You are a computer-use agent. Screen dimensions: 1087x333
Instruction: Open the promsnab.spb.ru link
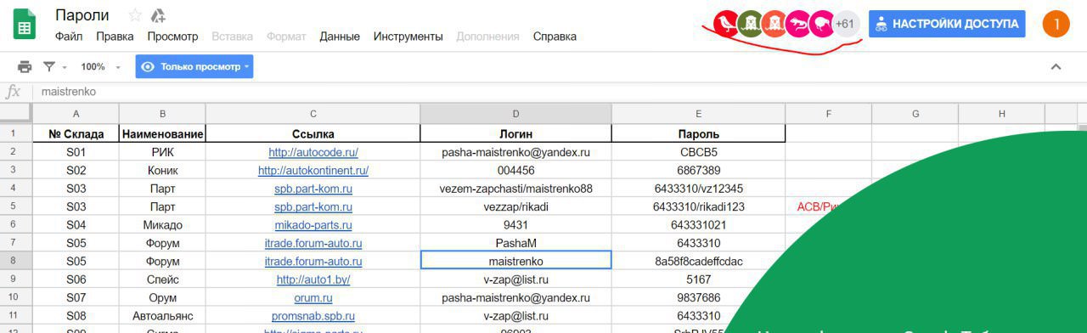point(313,316)
